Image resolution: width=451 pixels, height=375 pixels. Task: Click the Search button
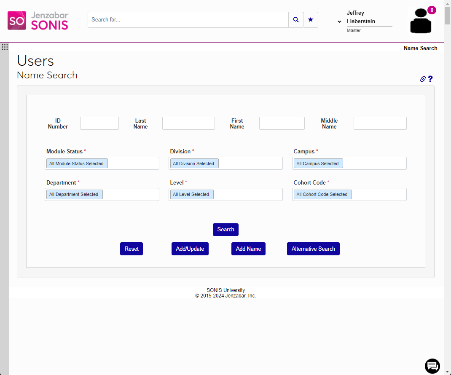(225, 229)
